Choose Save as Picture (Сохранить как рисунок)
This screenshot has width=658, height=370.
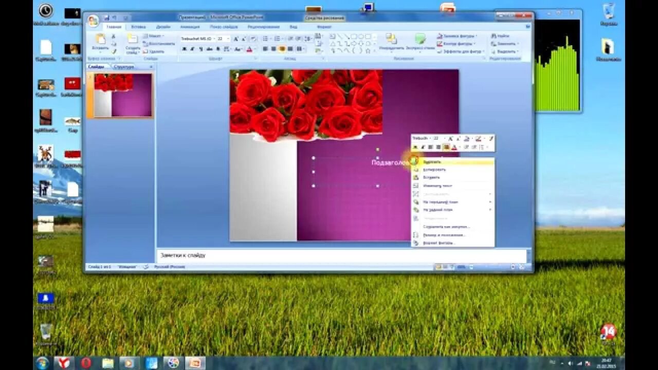coord(452,227)
